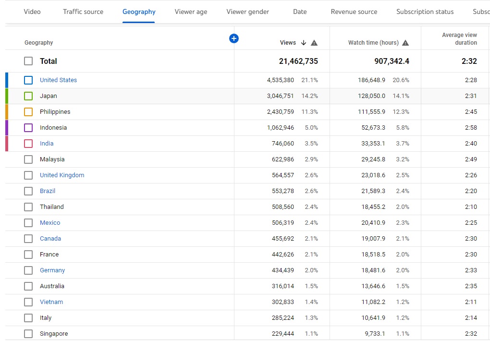The height and width of the screenshot is (341, 490).
Task: Click the blue plus add-metric icon
Action: point(234,38)
